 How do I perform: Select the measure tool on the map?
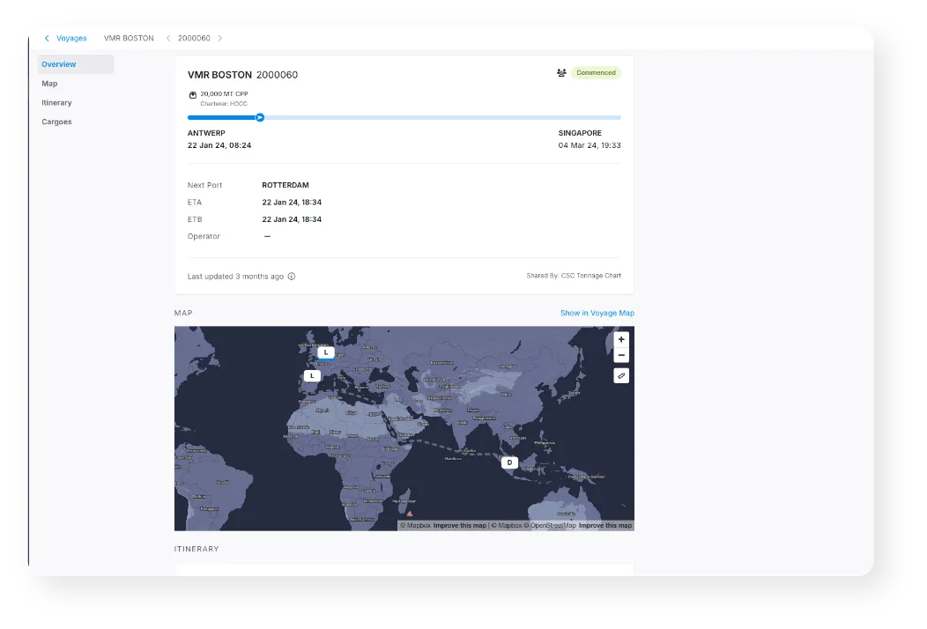(x=621, y=375)
